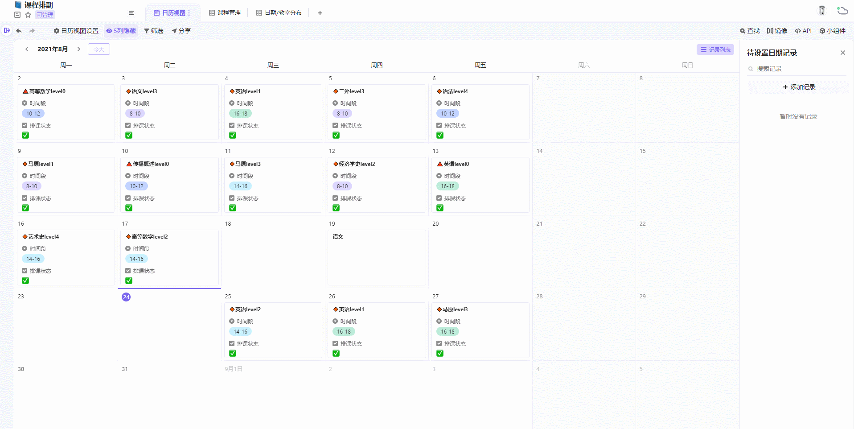854x429 pixels.
Task: Open the 小组件 widgets panel
Action: coord(832,31)
